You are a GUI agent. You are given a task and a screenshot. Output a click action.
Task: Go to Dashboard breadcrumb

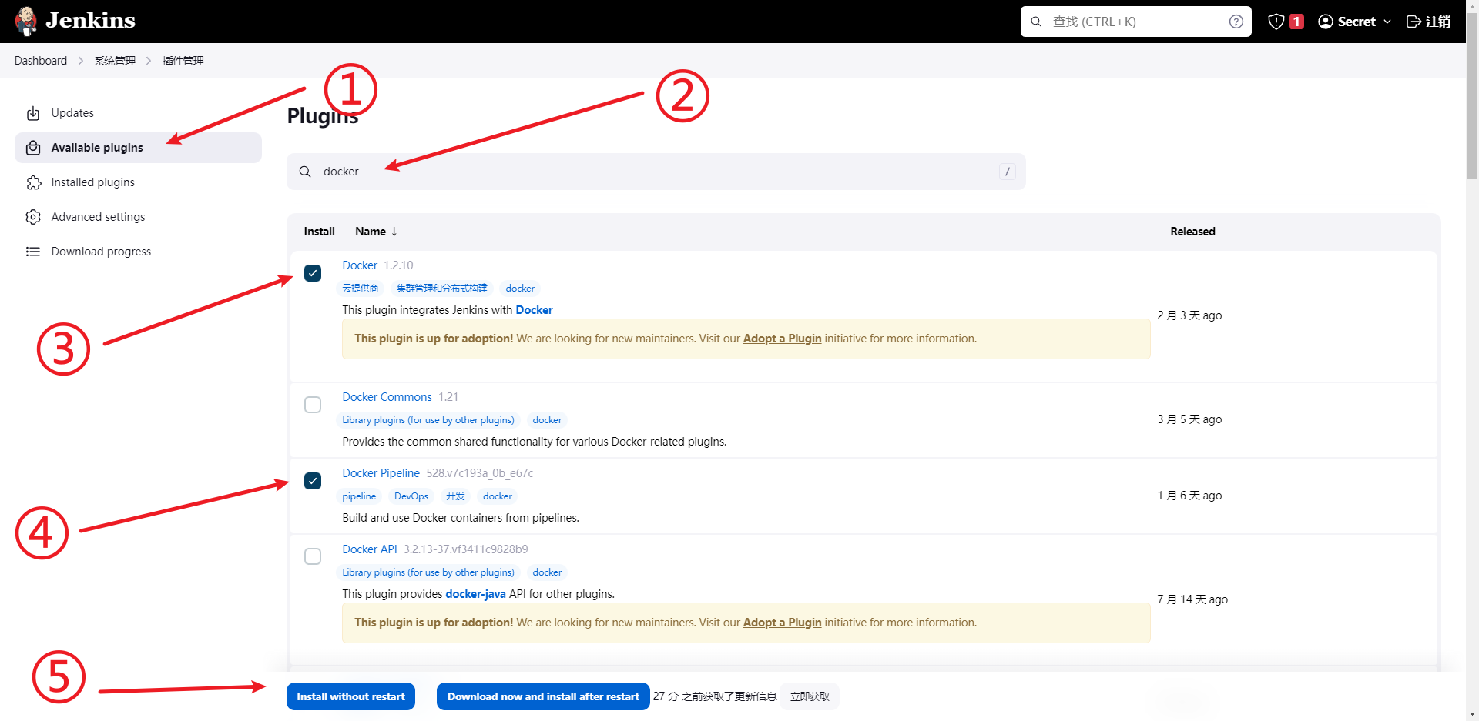click(x=41, y=61)
